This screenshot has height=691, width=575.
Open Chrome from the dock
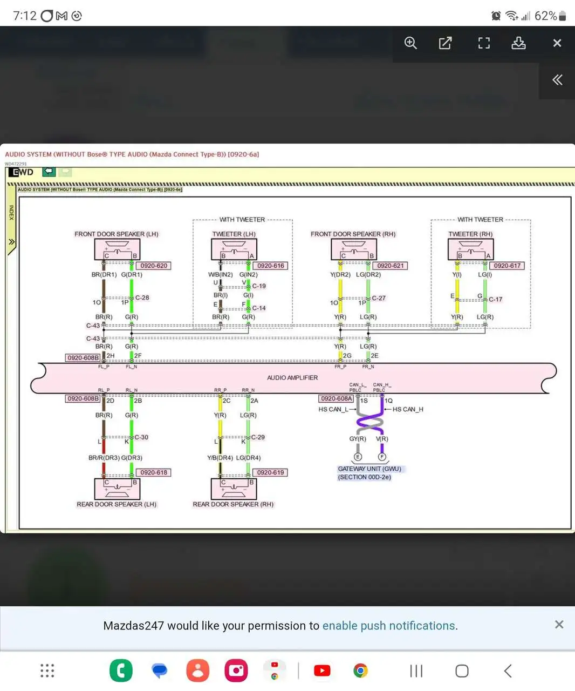tap(360, 670)
